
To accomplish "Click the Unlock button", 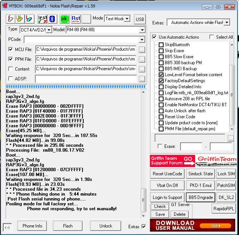I will (106, 226).
